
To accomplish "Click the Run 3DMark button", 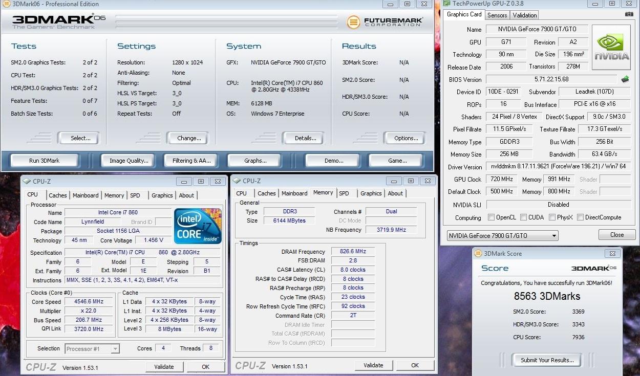I will [45, 161].
